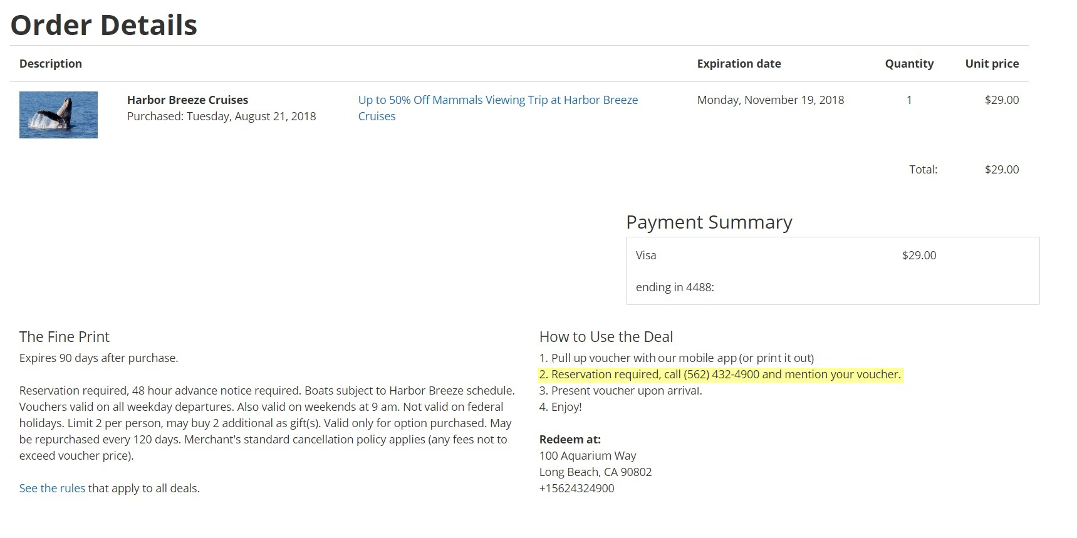Screen dimensions: 1077x538
Task: Click the +15624324900 phone number
Action: click(x=576, y=488)
